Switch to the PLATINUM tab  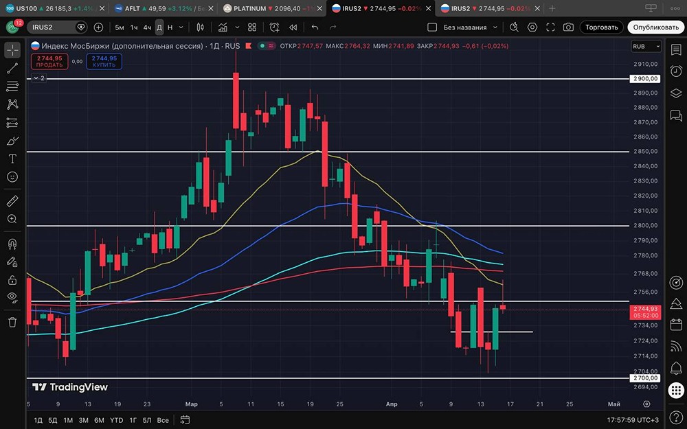click(x=271, y=8)
